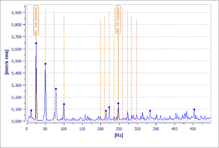Select the peak marker near 223 Hz
The width and height of the screenshot is (219, 148).
tap(109, 107)
